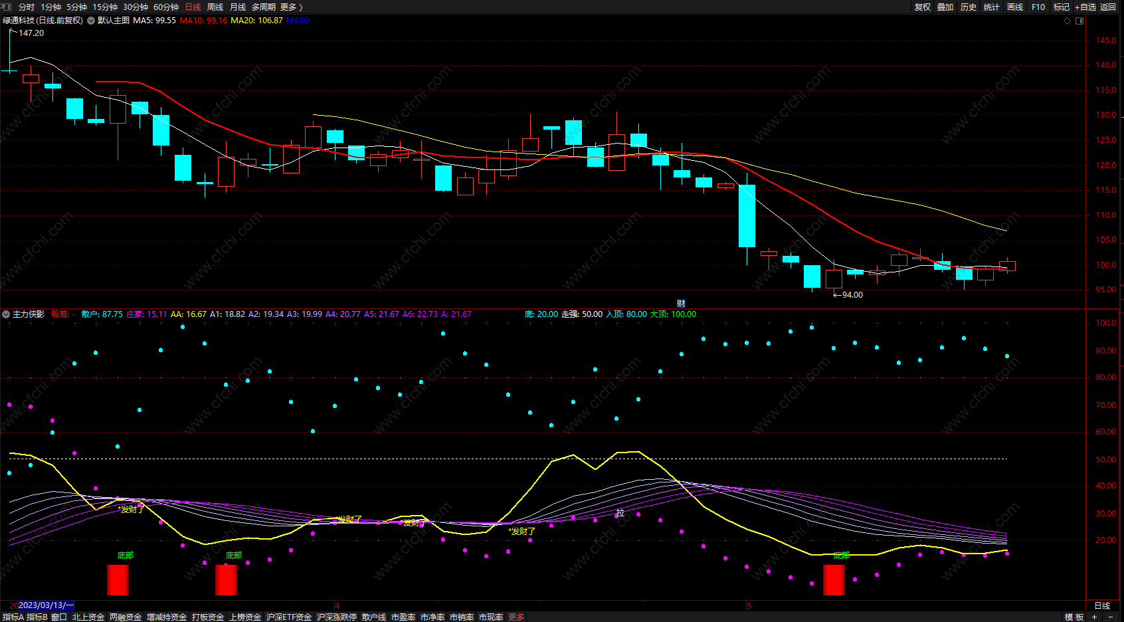Click the 庄家: 15.11 value

pos(147,314)
